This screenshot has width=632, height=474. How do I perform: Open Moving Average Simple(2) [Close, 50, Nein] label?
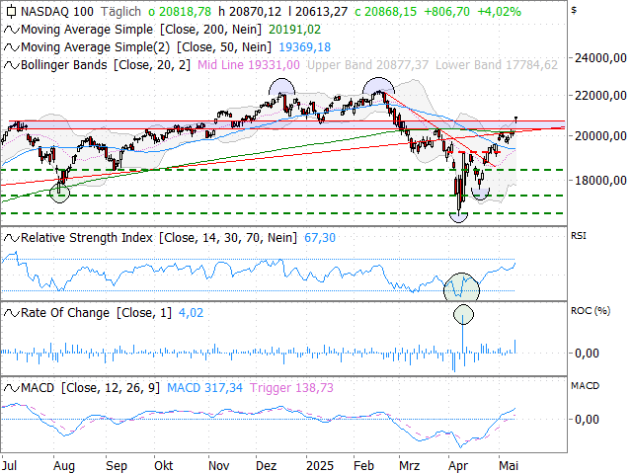point(146,47)
